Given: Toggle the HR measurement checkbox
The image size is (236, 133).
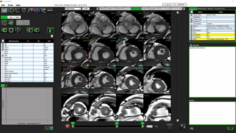Looking at the screenshot, I should coord(3,56).
